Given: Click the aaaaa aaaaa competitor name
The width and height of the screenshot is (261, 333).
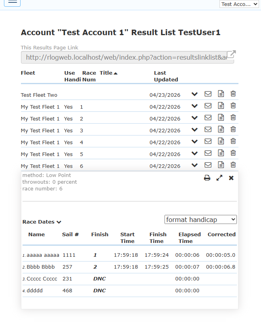Looking at the screenshot, I should point(43,255).
